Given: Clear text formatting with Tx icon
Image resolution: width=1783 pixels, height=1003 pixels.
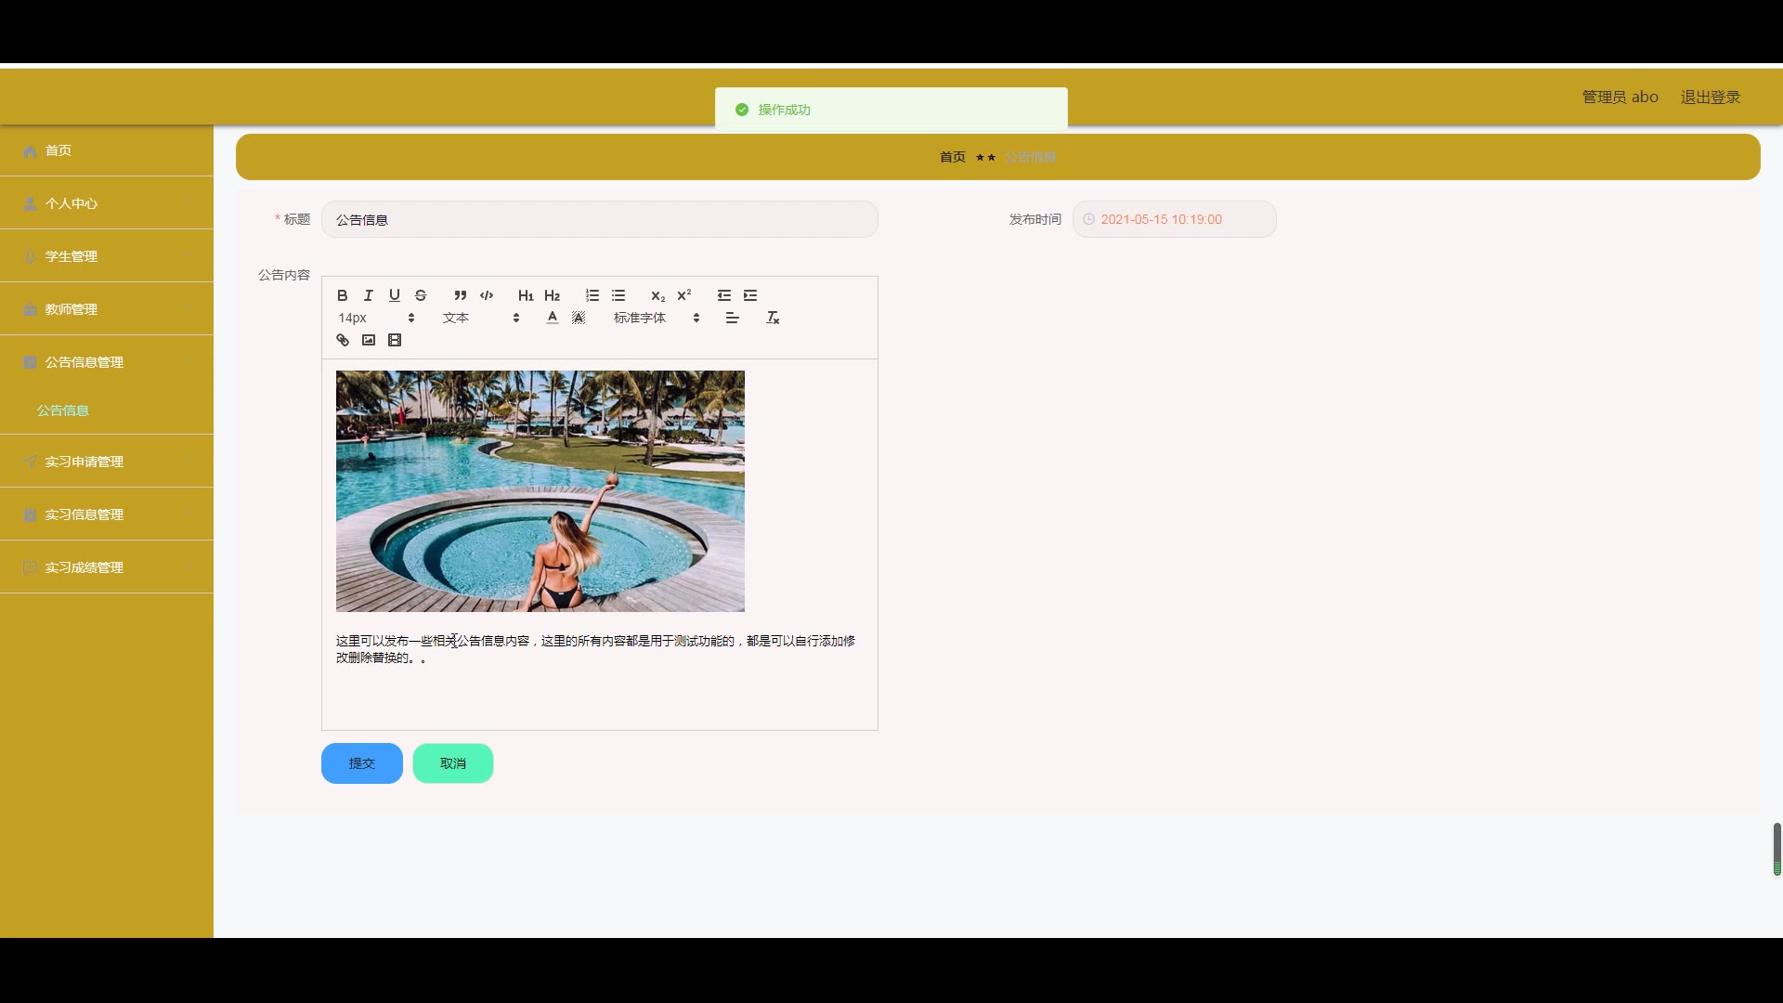Looking at the screenshot, I should pyautogui.click(x=773, y=318).
